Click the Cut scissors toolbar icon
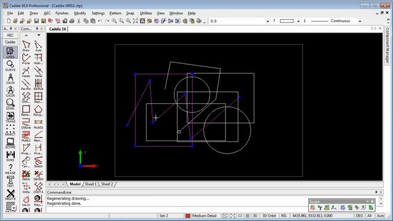This screenshot has width=393, height=221. point(79,21)
